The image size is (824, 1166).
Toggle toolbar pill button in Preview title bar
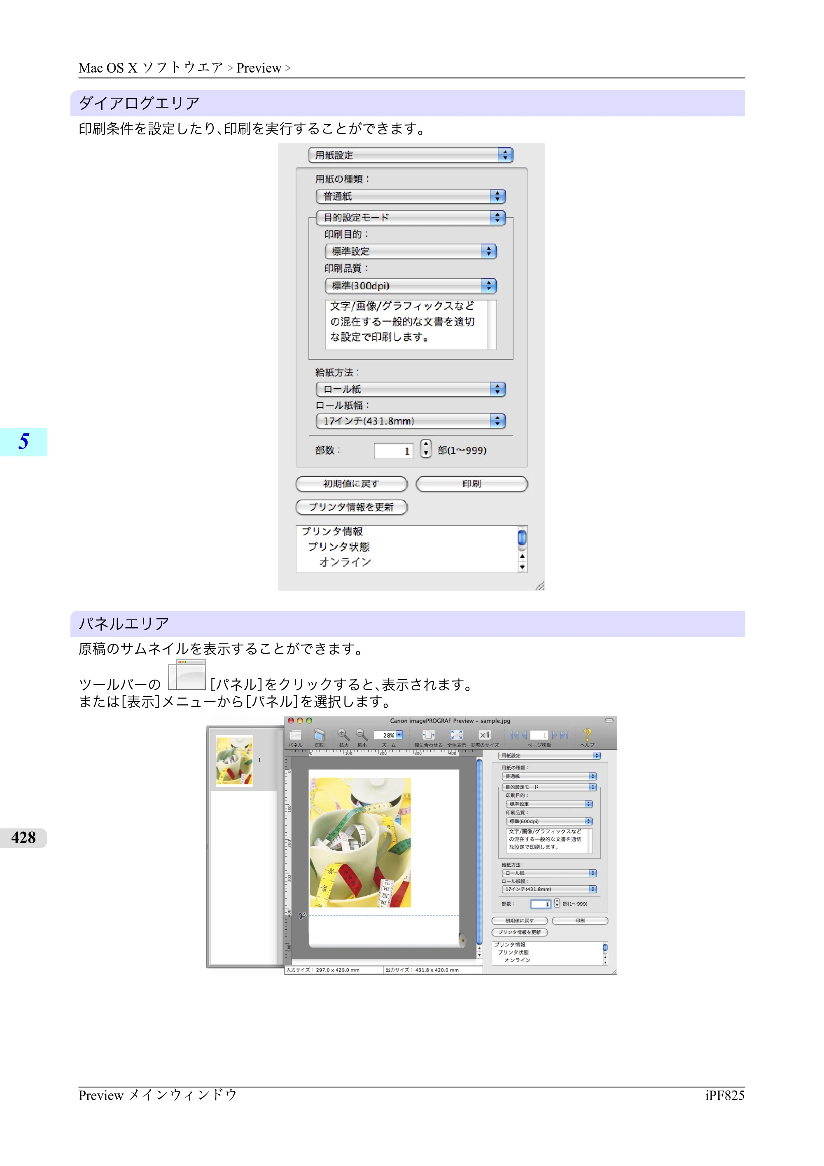click(609, 720)
